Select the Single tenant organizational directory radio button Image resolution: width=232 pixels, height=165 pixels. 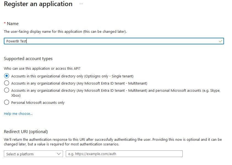(7, 76)
